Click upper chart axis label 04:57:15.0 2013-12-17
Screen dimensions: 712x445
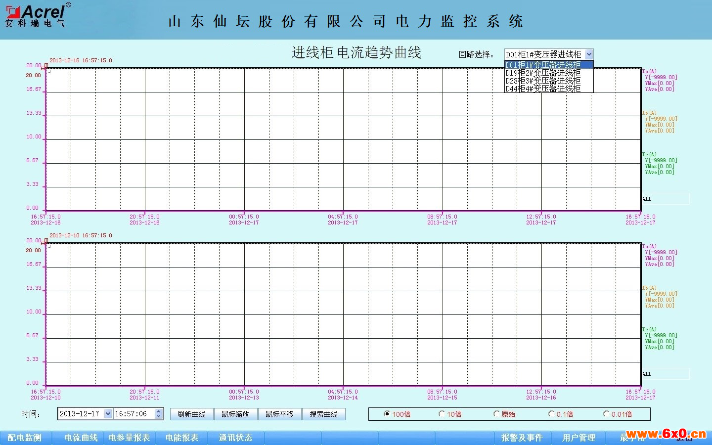coord(343,220)
